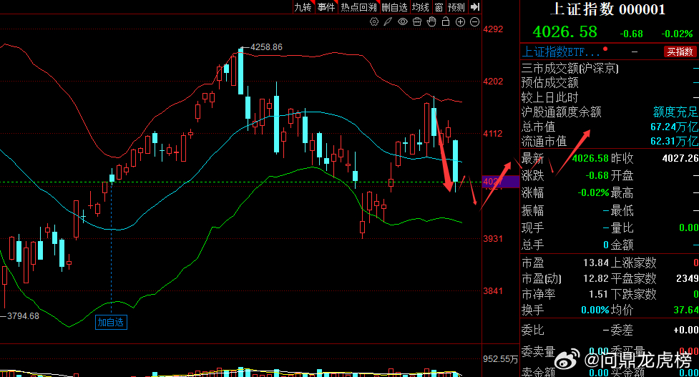
Task: Click the 4292 price axis label
Action: [493, 29]
